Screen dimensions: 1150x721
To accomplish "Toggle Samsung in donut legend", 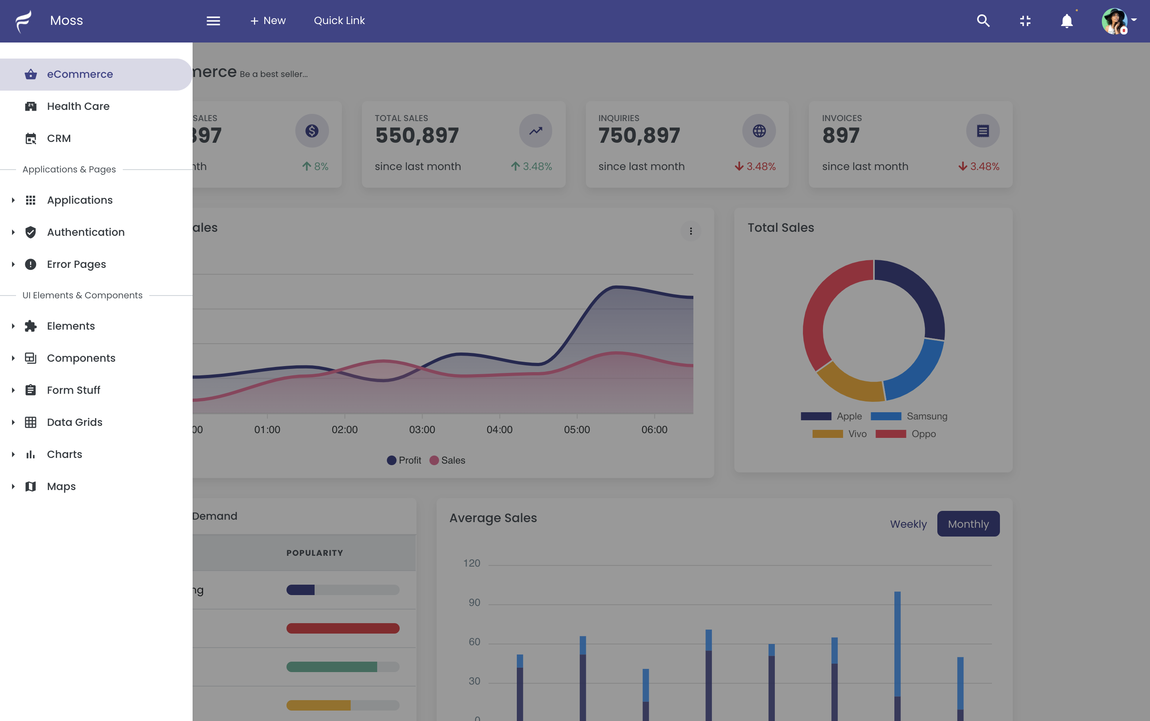I will (x=909, y=416).
